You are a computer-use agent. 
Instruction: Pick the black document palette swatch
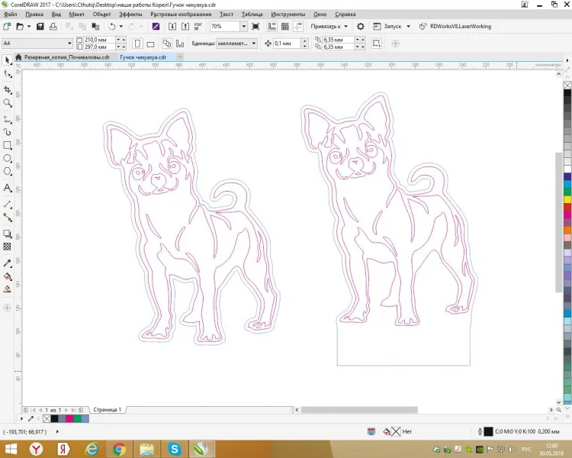click(x=54, y=418)
